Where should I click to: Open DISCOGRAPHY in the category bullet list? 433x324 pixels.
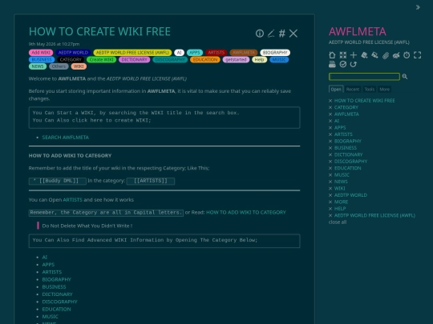coord(59,302)
